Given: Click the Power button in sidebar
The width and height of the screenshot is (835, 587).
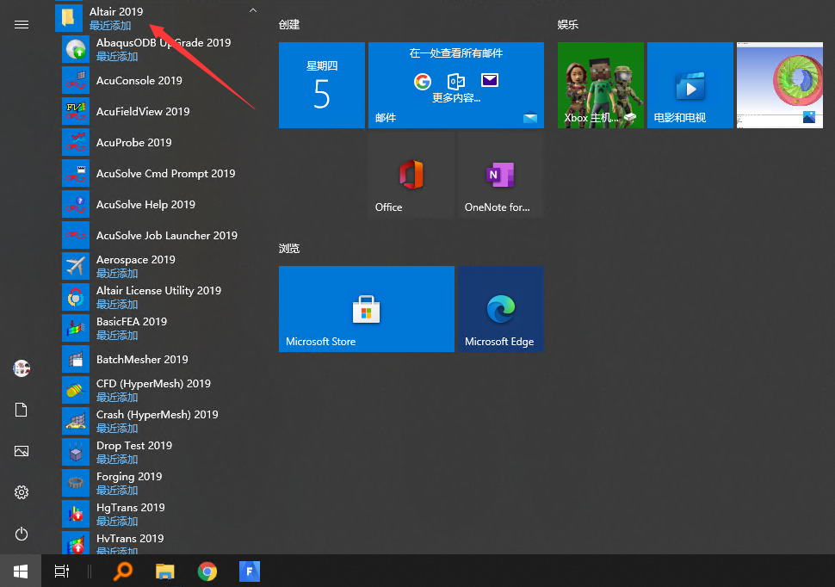Looking at the screenshot, I should [x=22, y=534].
